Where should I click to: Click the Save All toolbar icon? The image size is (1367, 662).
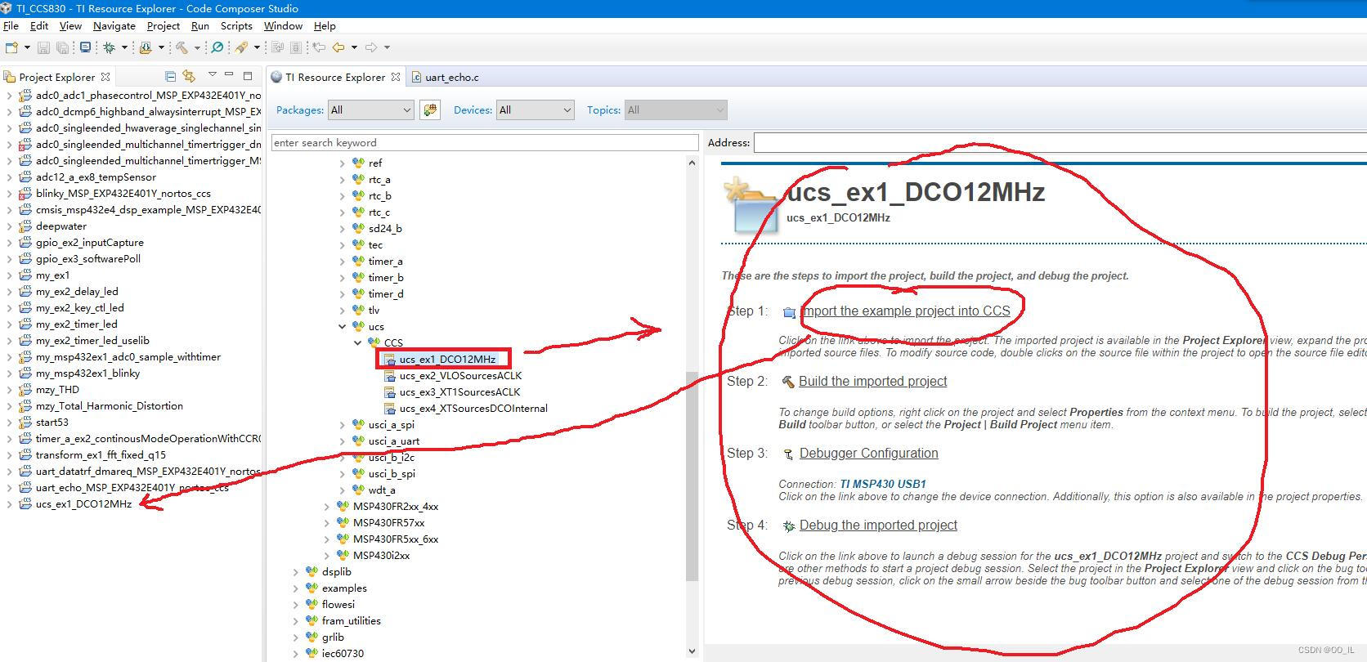point(62,47)
